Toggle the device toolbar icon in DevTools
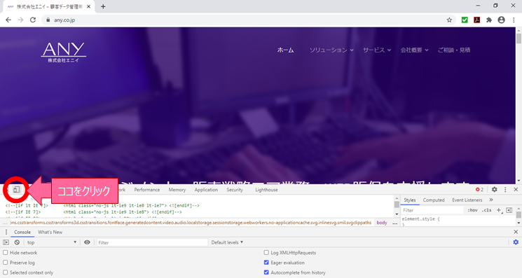Image resolution: width=522 pixels, height=278 pixels. 16,190
